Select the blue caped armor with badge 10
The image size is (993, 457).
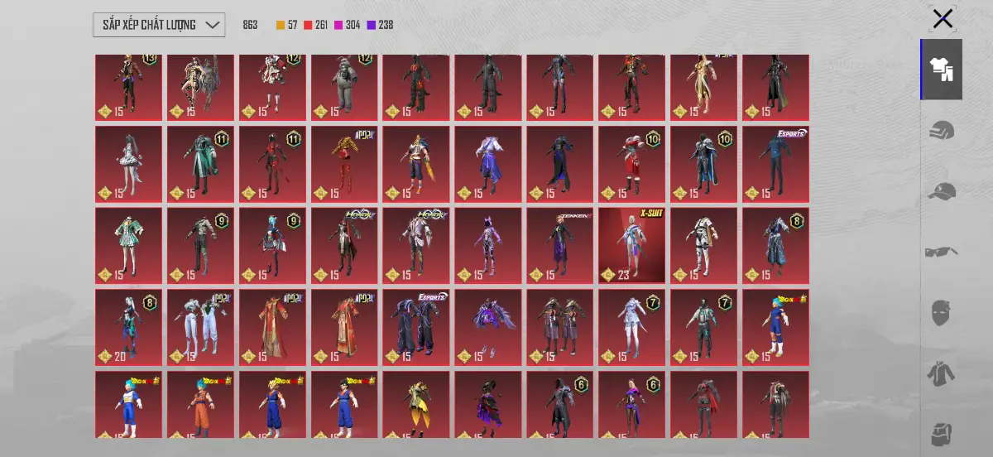(x=703, y=164)
